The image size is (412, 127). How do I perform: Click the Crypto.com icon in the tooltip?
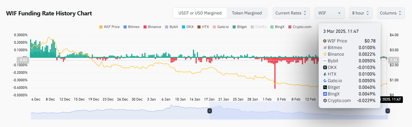click(x=325, y=101)
